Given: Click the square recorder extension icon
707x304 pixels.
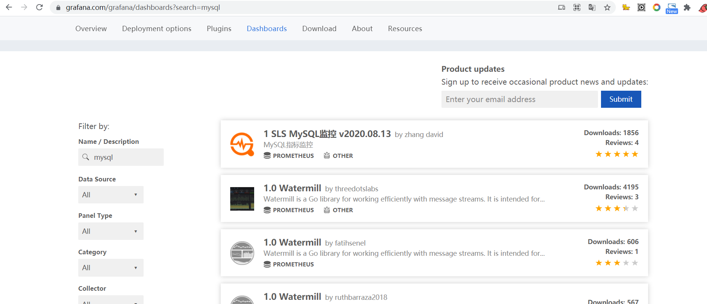Looking at the screenshot, I should 641,8.
